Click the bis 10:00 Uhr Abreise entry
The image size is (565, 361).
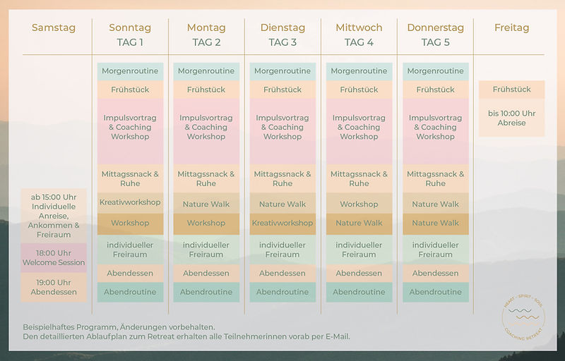pos(511,118)
